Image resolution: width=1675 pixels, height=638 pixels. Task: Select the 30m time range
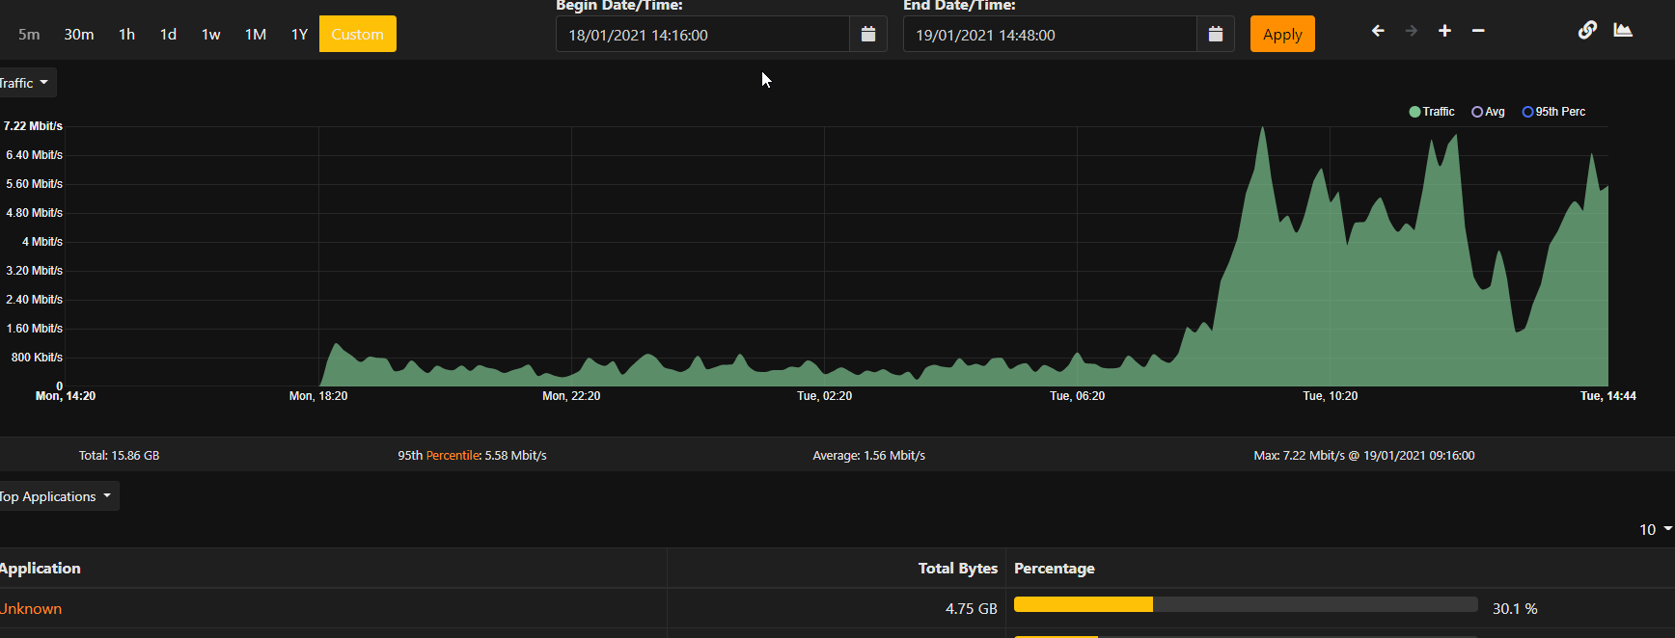tap(79, 34)
